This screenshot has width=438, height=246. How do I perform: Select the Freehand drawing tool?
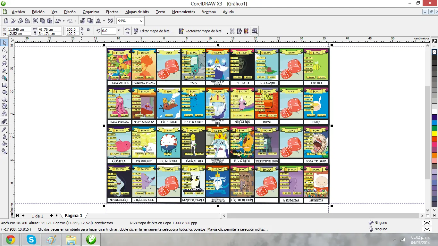point(4,71)
